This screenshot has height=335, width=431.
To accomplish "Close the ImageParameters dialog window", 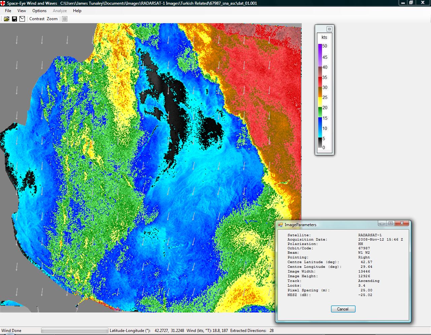I will pyautogui.click(x=402, y=223).
